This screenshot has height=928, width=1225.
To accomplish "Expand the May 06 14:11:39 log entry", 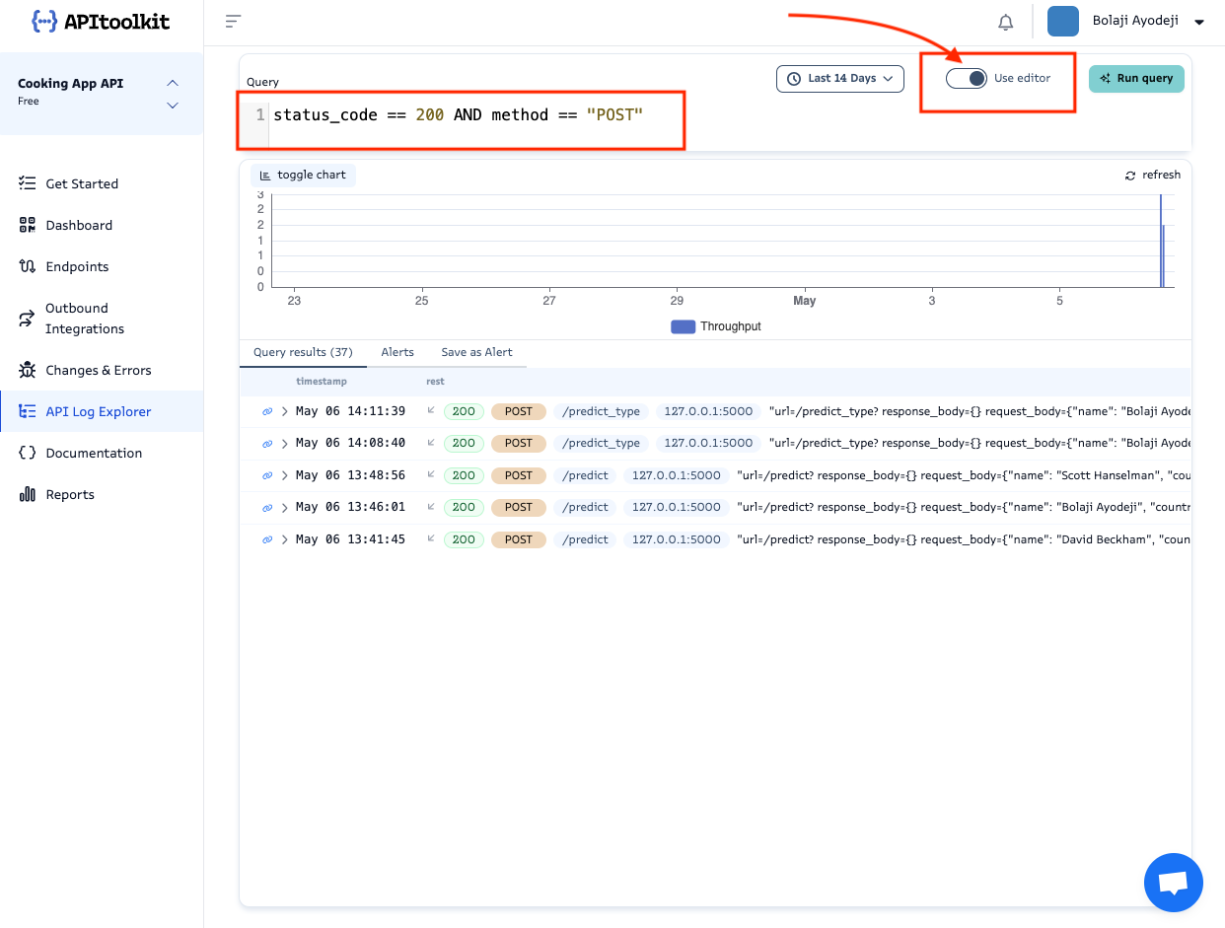I will coord(284,411).
